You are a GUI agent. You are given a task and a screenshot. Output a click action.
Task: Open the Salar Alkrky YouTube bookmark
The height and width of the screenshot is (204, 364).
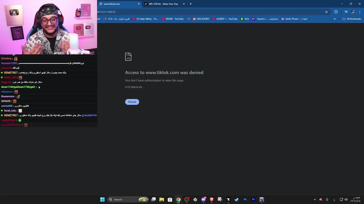click(x=145, y=19)
